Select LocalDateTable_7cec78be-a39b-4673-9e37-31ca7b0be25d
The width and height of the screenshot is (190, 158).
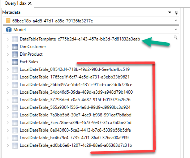click(75, 123)
